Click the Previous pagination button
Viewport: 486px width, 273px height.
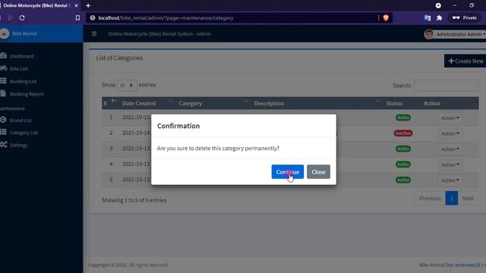tap(430, 198)
